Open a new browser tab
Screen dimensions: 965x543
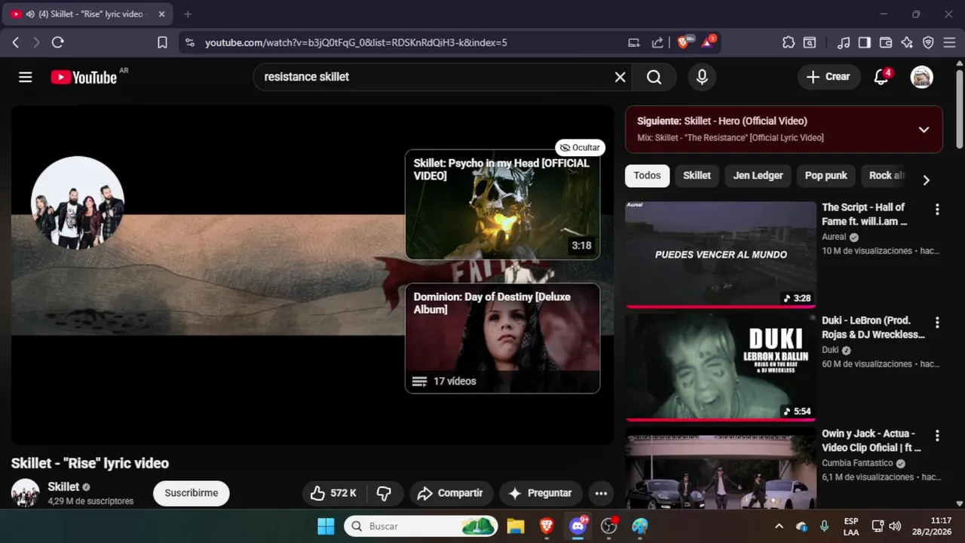[188, 14]
